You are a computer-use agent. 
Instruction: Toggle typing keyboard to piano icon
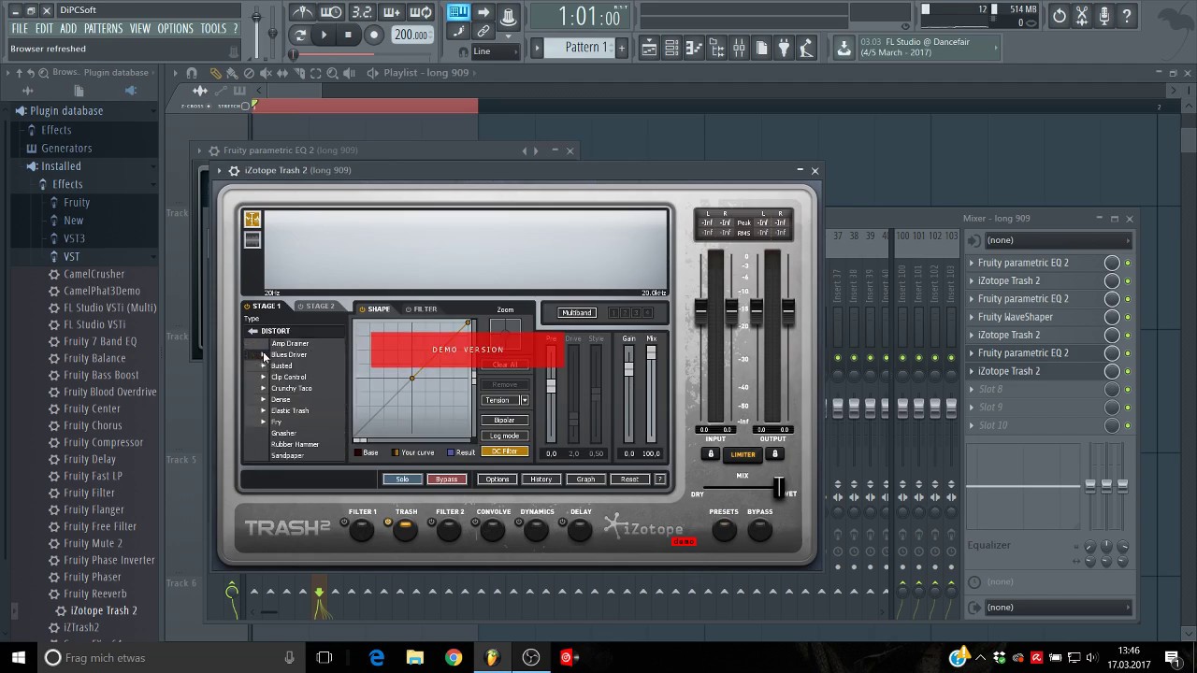[458, 12]
